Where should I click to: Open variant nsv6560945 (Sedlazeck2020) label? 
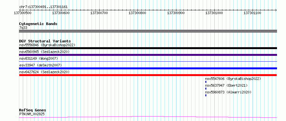44,52
